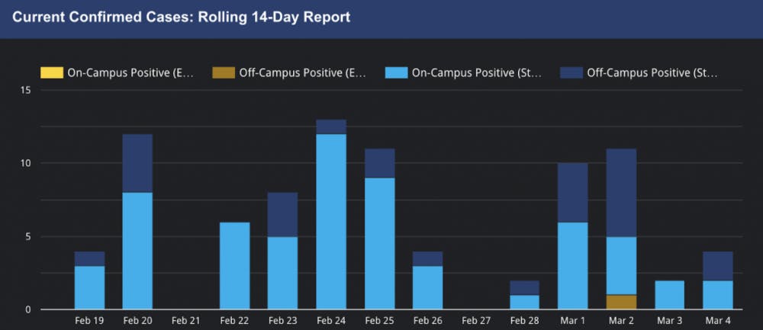Click the Feb 21 x-axis date label
The width and height of the screenshot is (763, 330).
coord(185,321)
